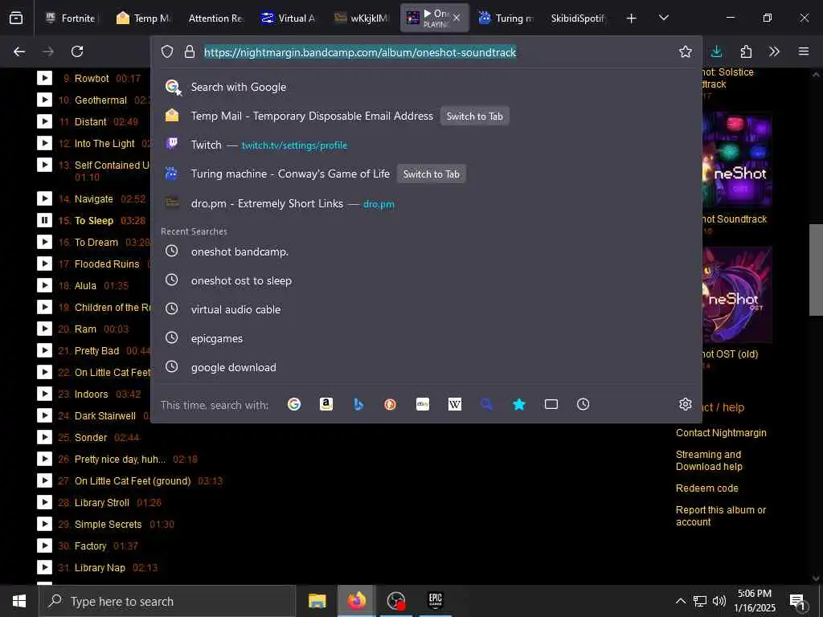Switch to the wKkjkIM tab

(x=362, y=18)
